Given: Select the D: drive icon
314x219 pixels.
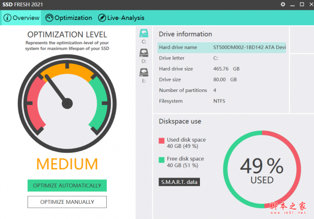Looking at the screenshot, I should click(x=144, y=53).
